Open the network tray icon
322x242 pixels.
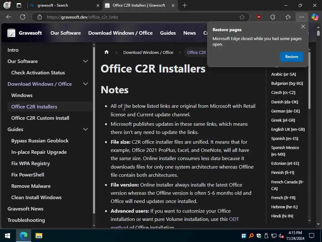pyautogui.click(x=274, y=236)
